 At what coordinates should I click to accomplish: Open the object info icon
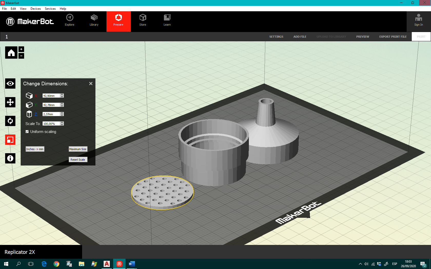[x=10, y=158]
